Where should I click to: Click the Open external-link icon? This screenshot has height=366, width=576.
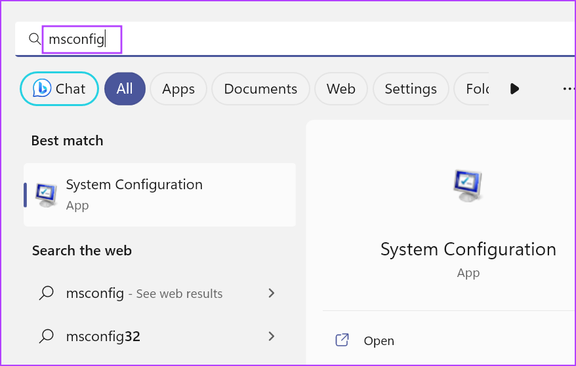point(342,340)
